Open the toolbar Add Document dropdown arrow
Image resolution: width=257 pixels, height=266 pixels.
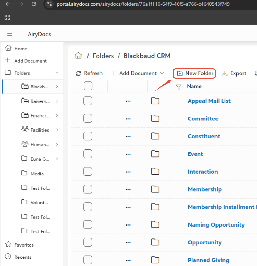[x=162, y=73]
